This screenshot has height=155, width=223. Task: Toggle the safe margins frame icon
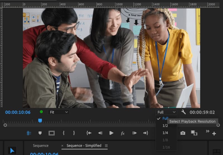pos(52,133)
